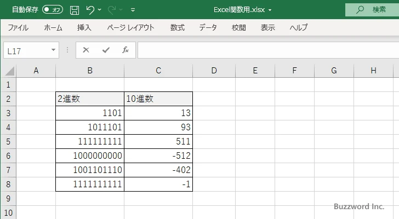Click the Undo arrow icon
399x219 pixels.
(x=90, y=10)
